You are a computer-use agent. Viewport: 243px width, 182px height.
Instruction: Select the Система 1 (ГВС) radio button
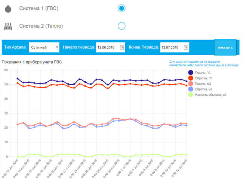click(x=121, y=8)
